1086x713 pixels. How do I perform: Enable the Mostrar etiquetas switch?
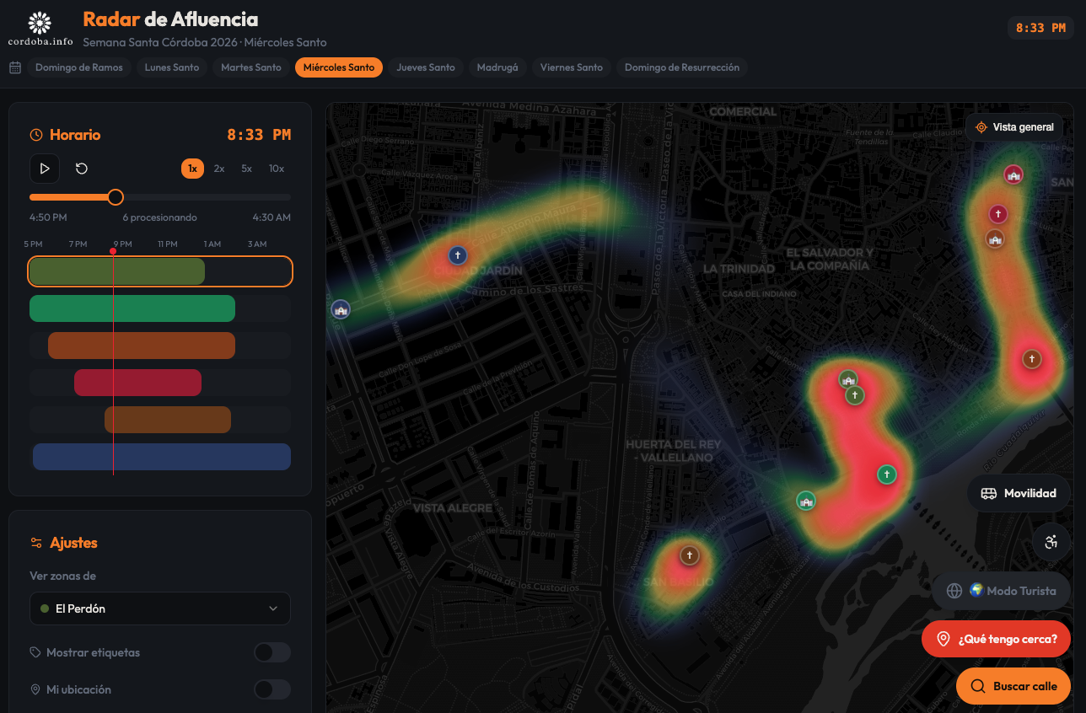click(x=271, y=652)
